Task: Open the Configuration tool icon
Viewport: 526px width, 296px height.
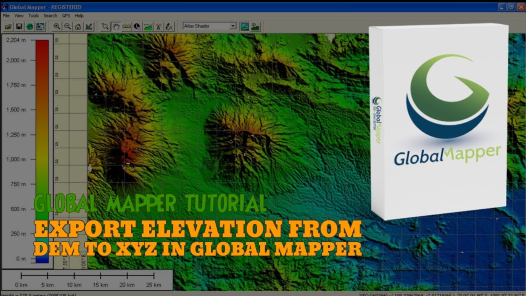Action: pyautogui.click(x=40, y=26)
